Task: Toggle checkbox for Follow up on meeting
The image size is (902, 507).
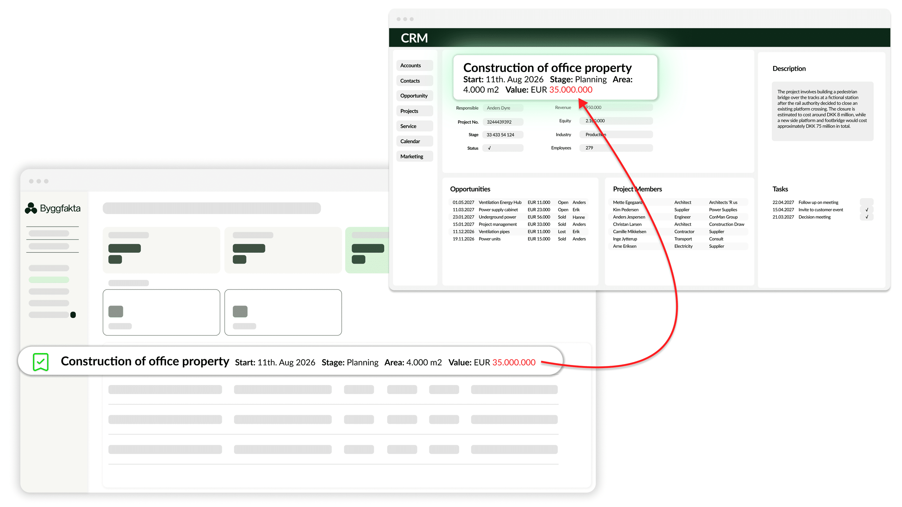Action: (x=867, y=202)
